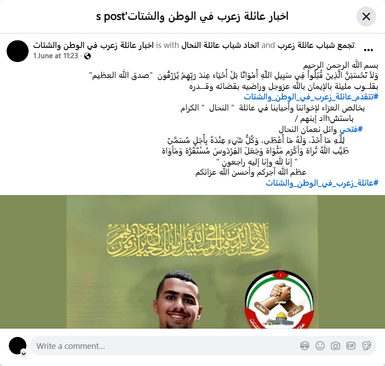Attach a photo using the camera icon

[x=335, y=346]
